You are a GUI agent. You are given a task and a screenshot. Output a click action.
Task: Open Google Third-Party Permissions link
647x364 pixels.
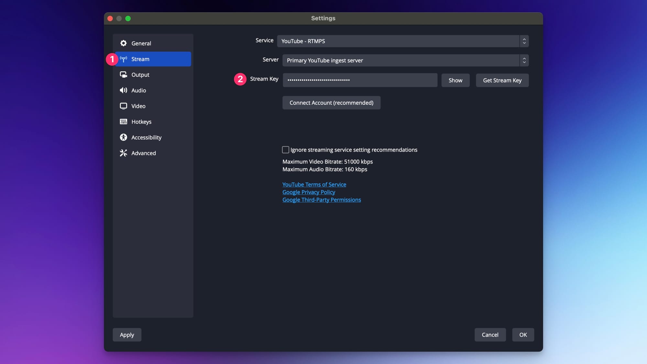pos(322,200)
